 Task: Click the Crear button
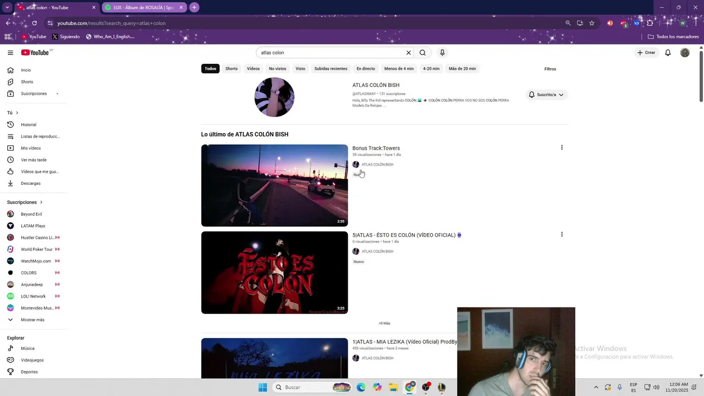click(646, 53)
